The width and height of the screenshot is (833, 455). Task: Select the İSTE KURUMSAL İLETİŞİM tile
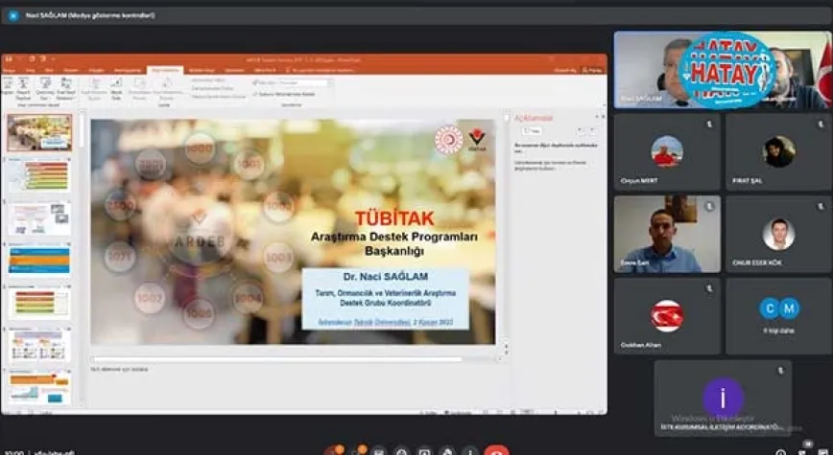click(723, 398)
